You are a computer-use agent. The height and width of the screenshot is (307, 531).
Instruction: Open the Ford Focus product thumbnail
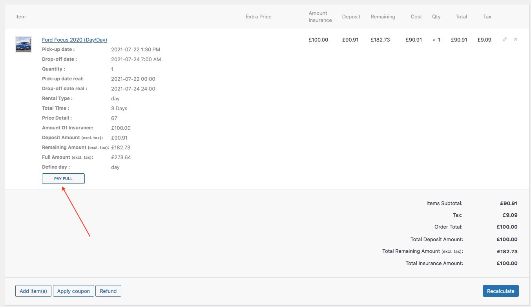point(24,44)
